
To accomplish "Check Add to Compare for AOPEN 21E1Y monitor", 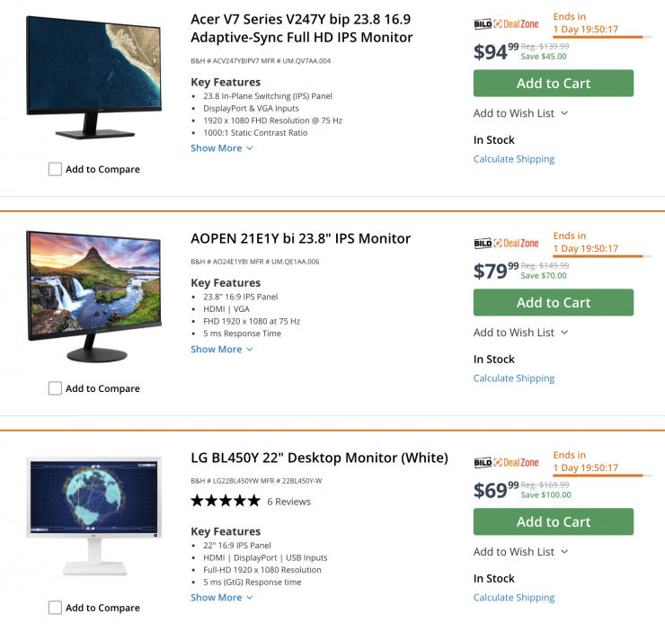I will click(56, 388).
